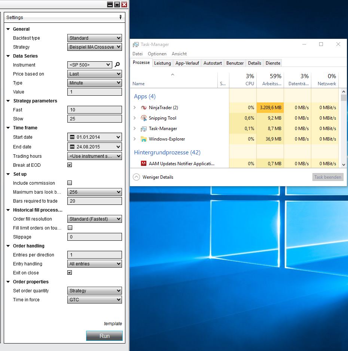The image size is (348, 351).
Task: Expand the NinjaTrader process row
Action: coord(135,107)
